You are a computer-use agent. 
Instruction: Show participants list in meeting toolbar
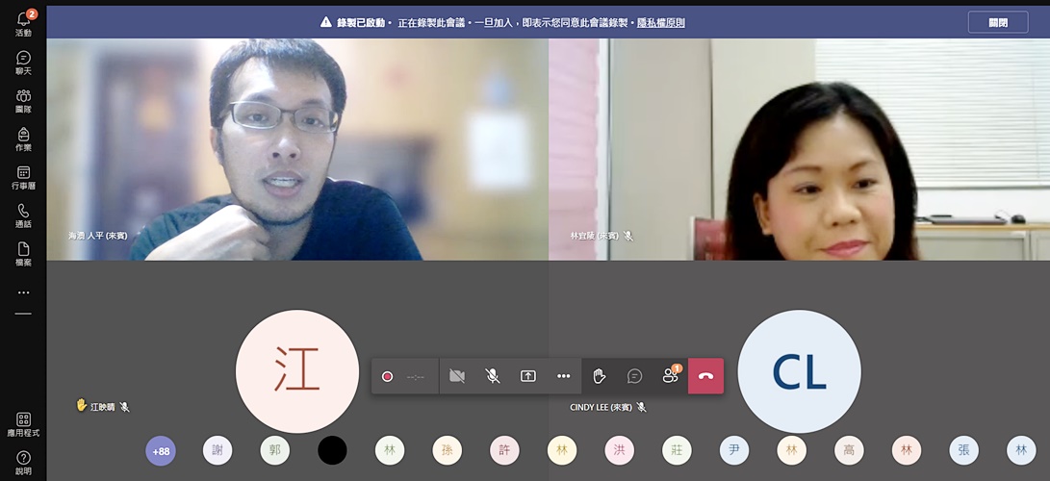[670, 376]
